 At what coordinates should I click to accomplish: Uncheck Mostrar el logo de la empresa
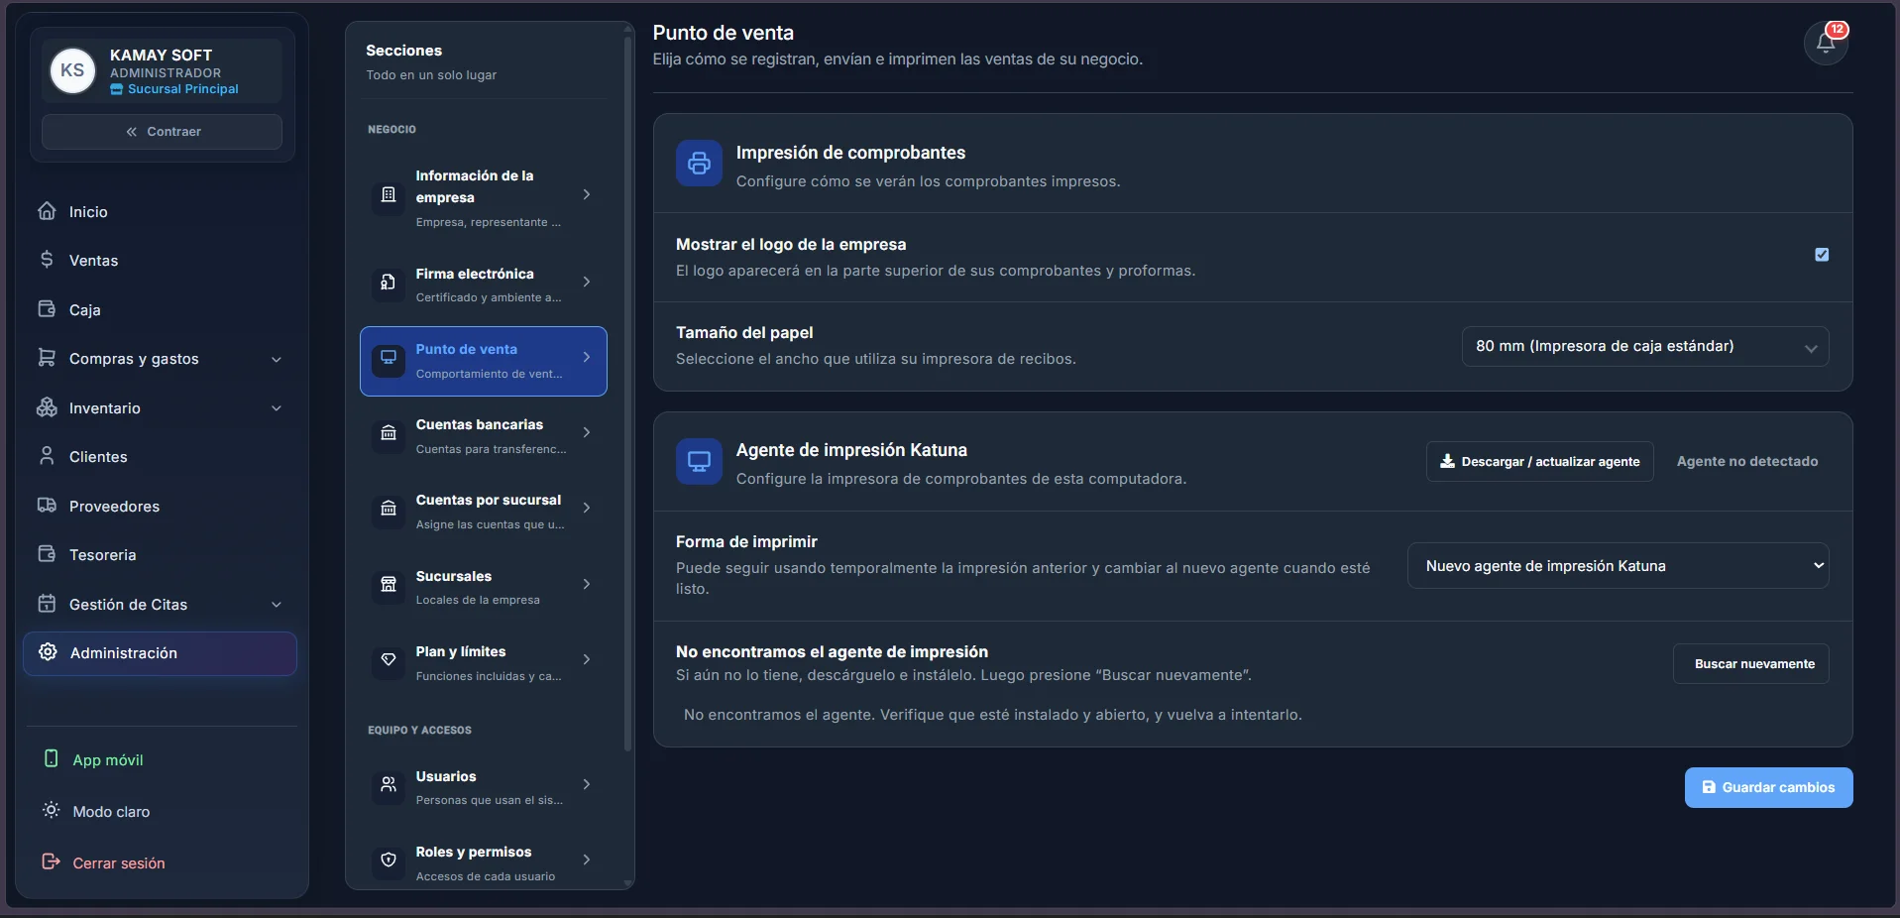tap(1822, 255)
